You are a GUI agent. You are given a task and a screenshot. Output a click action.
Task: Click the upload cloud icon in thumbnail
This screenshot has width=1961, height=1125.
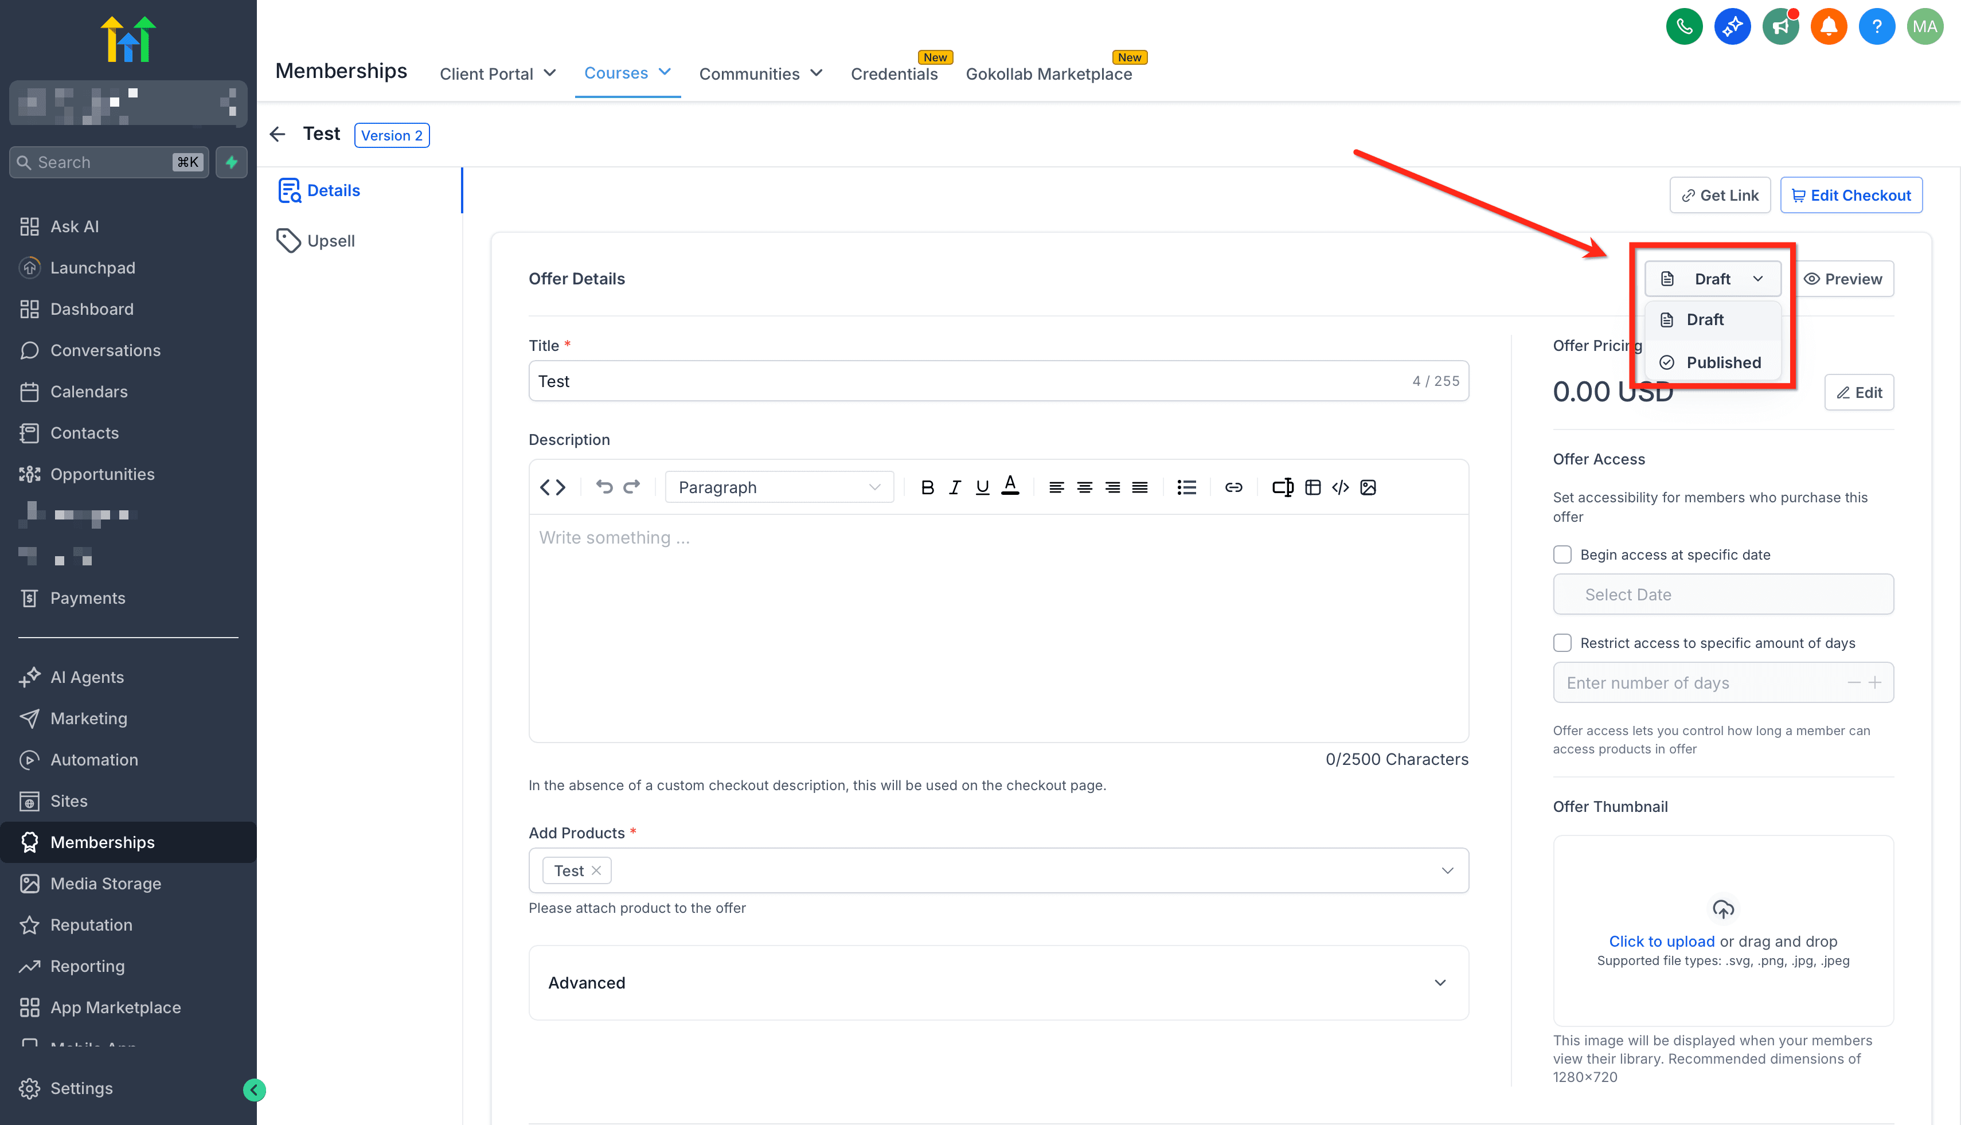(x=1723, y=909)
